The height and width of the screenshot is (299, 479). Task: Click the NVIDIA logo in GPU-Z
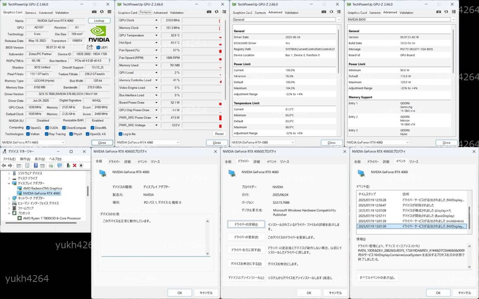point(99,33)
